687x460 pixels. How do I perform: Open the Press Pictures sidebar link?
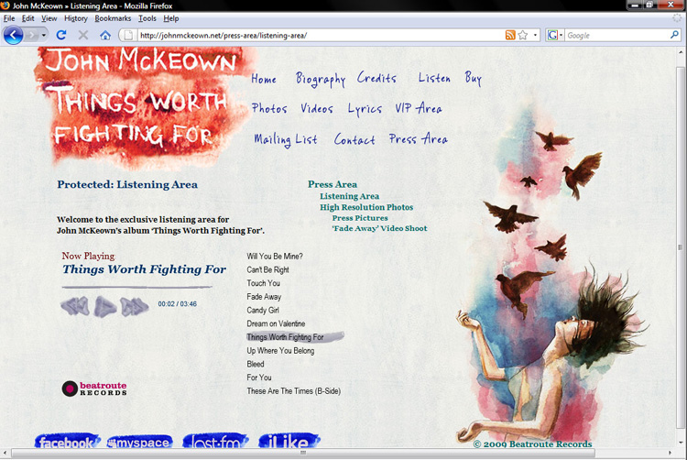(360, 218)
